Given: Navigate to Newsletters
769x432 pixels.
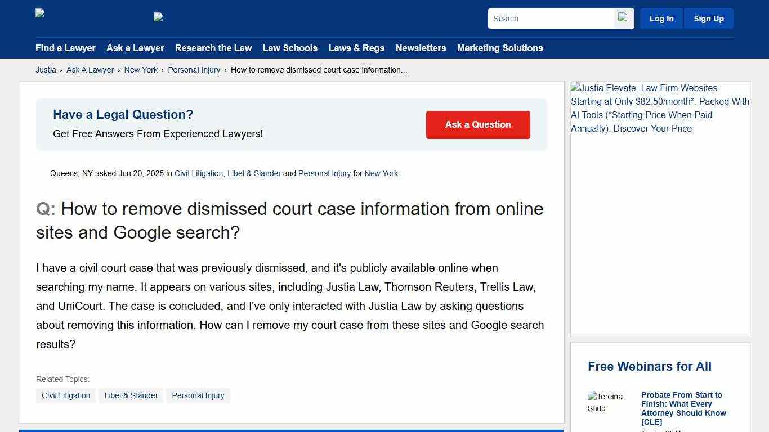Looking at the screenshot, I should pyautogui.click(x=421, y=48).
